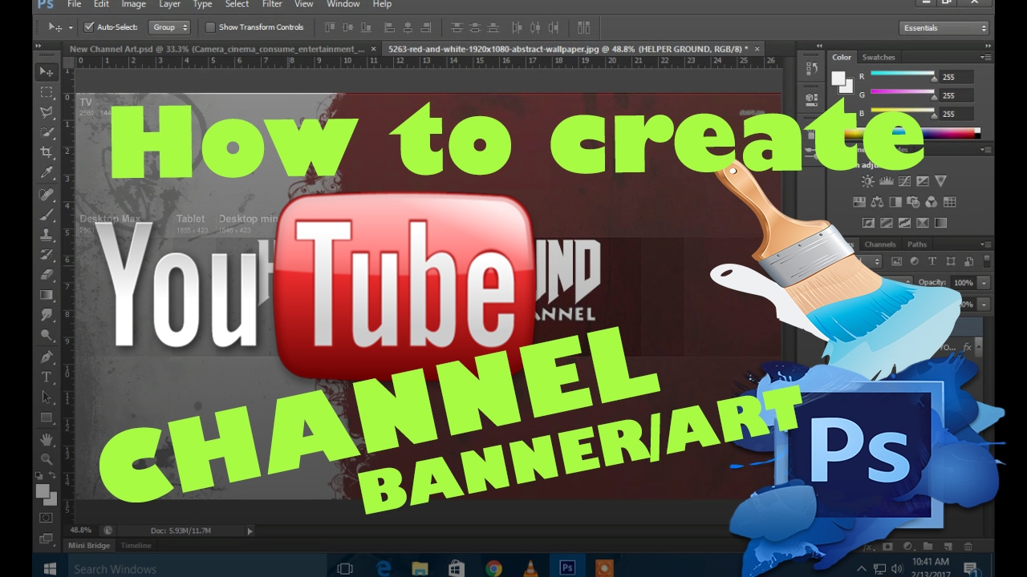Switch to New Channel Art.psd document tab

click(217, 49)
